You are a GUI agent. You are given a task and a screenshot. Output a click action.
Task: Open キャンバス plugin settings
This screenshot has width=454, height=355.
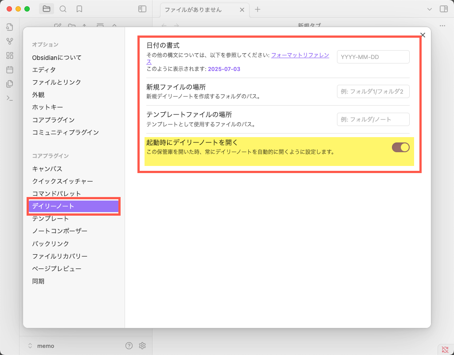[47, 169]
